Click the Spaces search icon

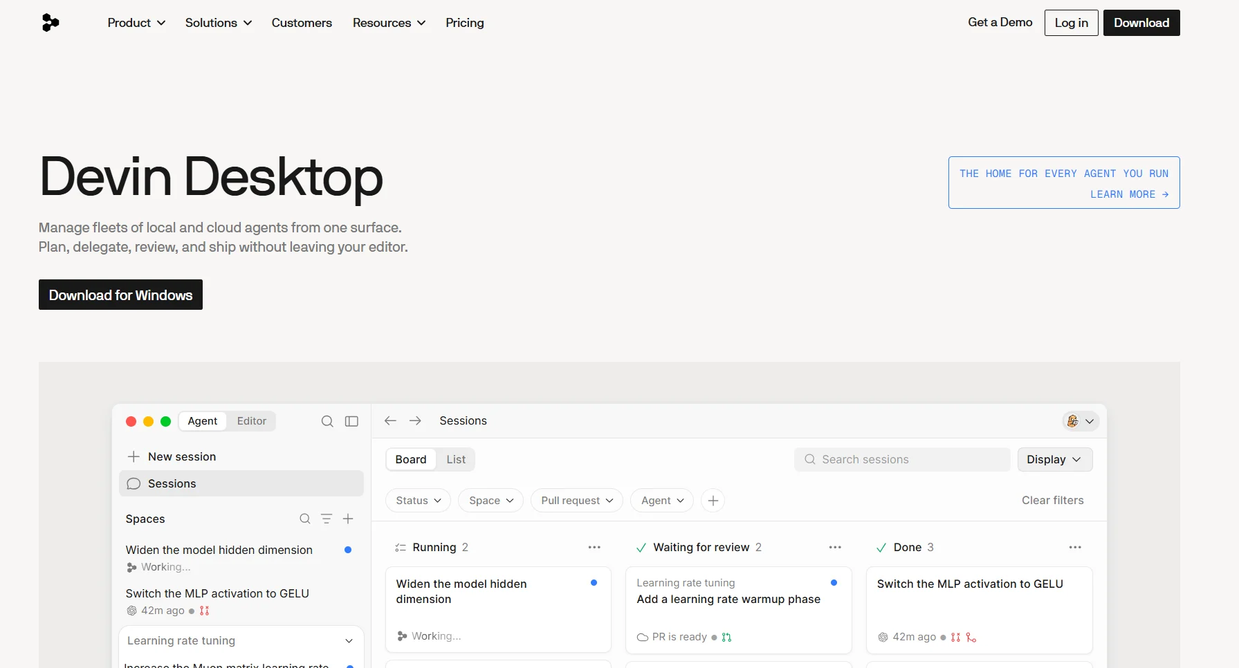pos(304,519)
